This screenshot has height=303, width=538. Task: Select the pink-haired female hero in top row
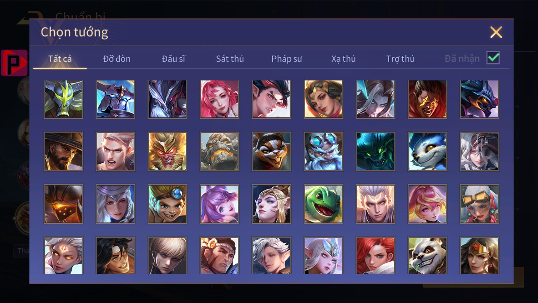219,99
